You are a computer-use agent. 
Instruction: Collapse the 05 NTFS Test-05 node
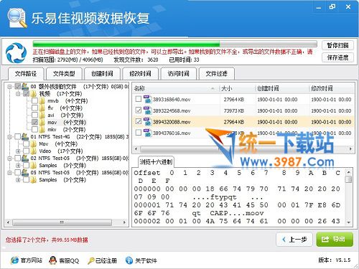point(9,173)
